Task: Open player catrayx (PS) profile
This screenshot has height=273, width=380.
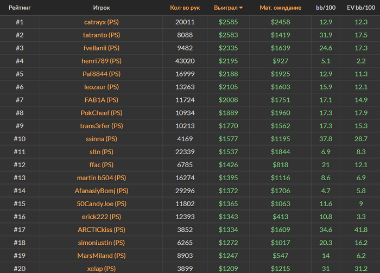Action: (x=102, y=22)
